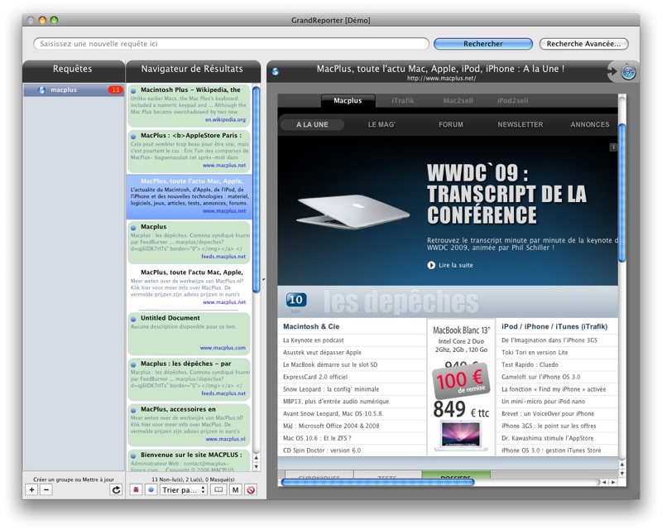Click the red crossed-out marker results button

[x=136, y=490]
